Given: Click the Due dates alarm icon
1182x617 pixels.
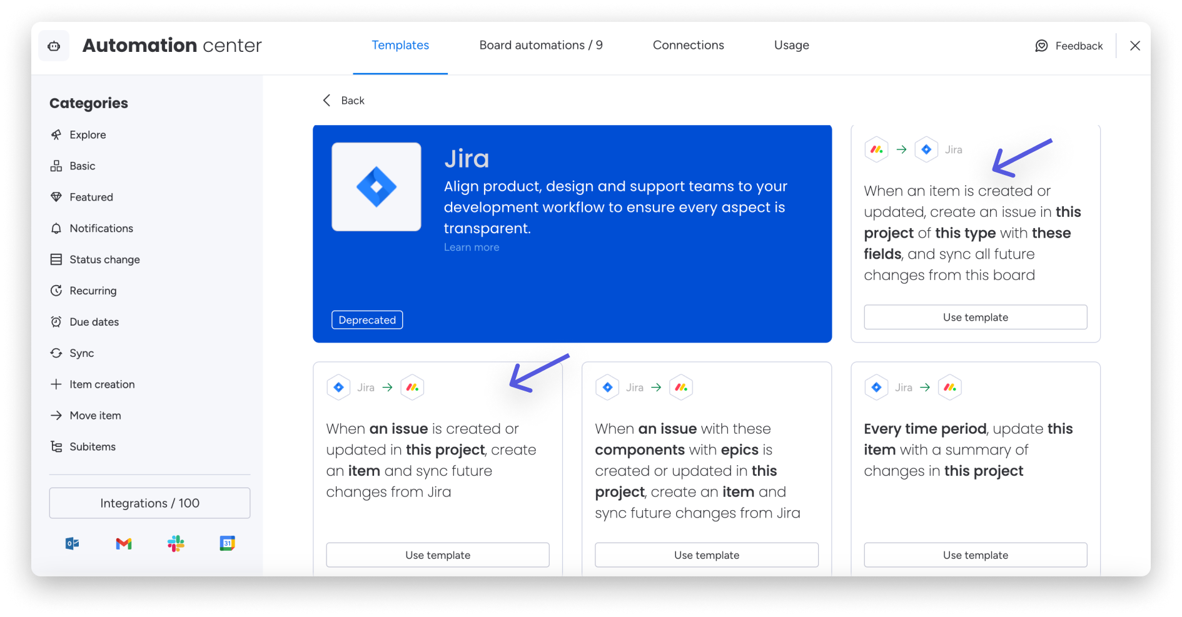Looking at the screenshot, I should coord(56,322).
